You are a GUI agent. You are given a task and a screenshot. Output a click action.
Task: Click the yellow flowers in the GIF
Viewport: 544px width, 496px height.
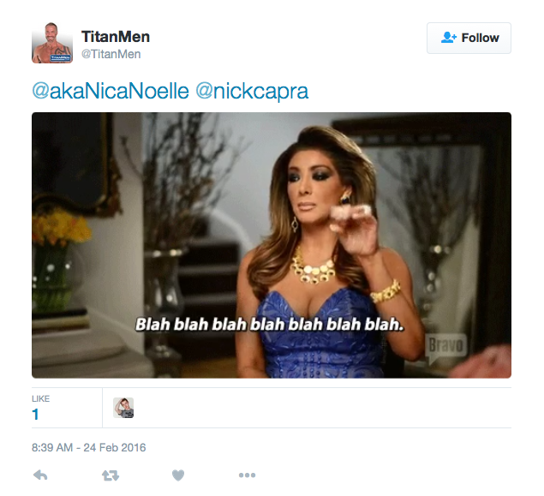61,225
